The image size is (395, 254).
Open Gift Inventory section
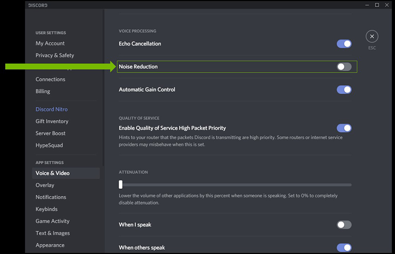(x=52, y=121)
